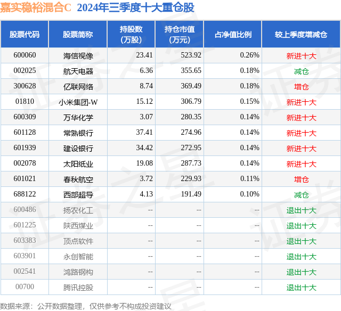This screenshot has height=311, width=341.
Task: Select stock code 600060
Action: [25, 55]
